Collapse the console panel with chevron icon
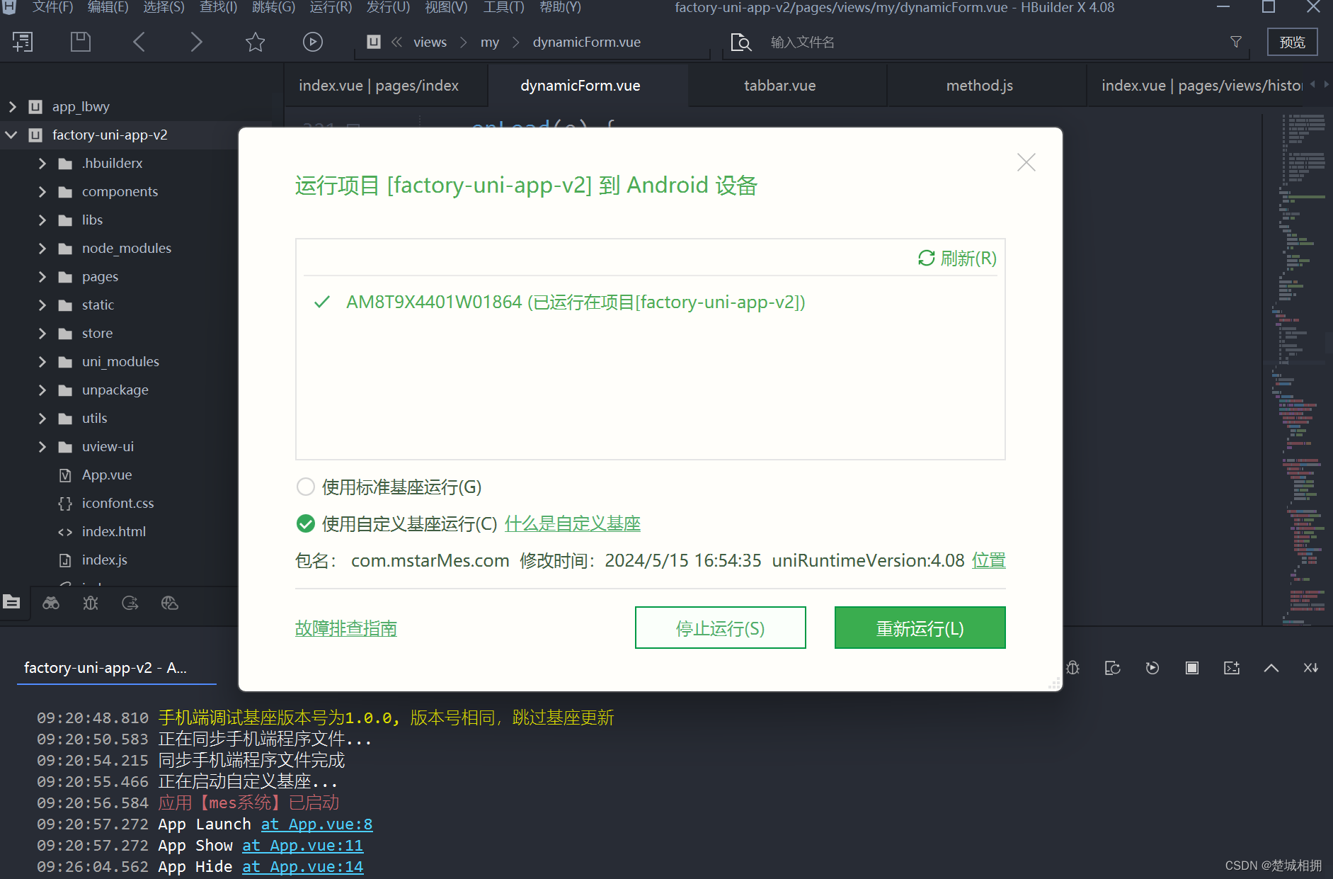Image resolution: width=1333 pixels, height=879 pixels. tap(1271, 667)
